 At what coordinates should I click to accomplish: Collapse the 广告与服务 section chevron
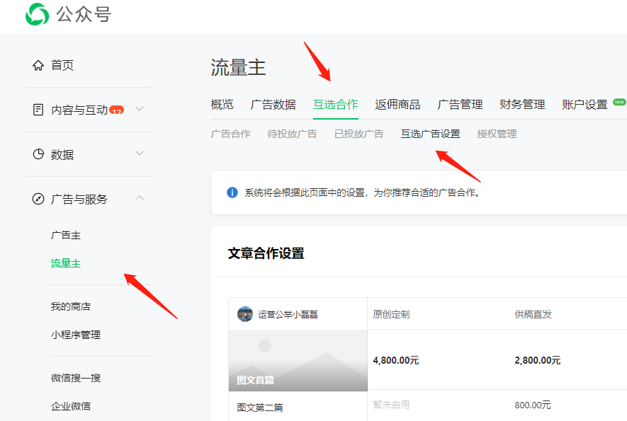click(140, 198)
